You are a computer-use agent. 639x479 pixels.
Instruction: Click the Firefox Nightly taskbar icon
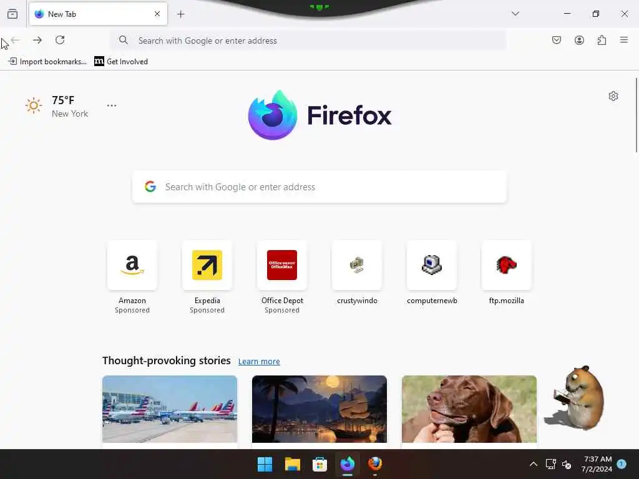[x=348, y=464]
